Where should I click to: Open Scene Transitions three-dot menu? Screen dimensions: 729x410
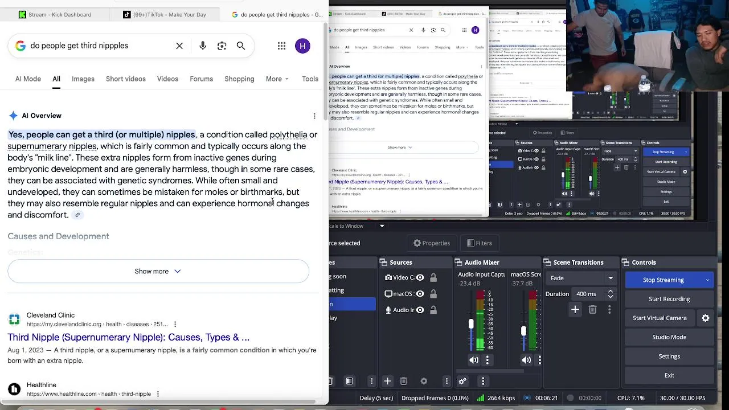pos(609,309)
